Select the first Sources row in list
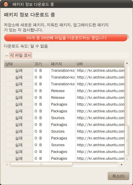 pyautogui.click(x=64, y=118)
